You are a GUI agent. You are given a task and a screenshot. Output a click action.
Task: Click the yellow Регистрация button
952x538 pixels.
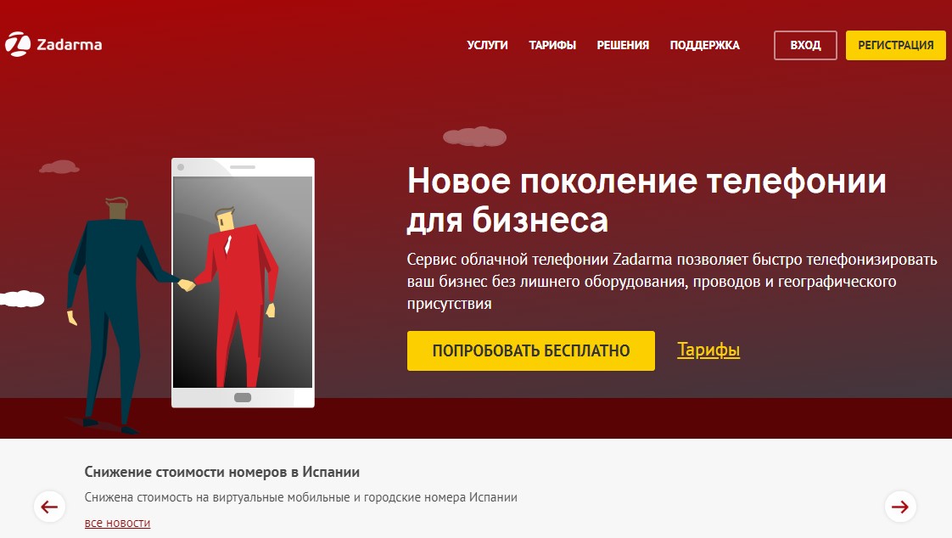[x=895, y=45]
